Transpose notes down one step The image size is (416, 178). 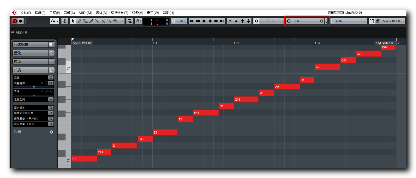pyautogui.click(x=236, y=21)
